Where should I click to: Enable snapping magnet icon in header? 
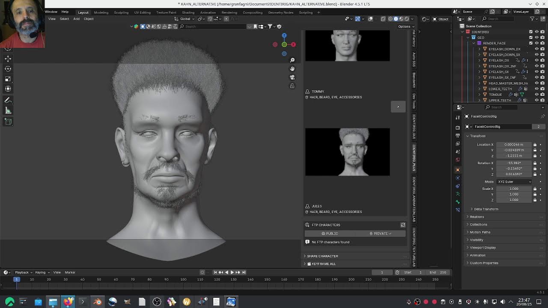[210, 19]
